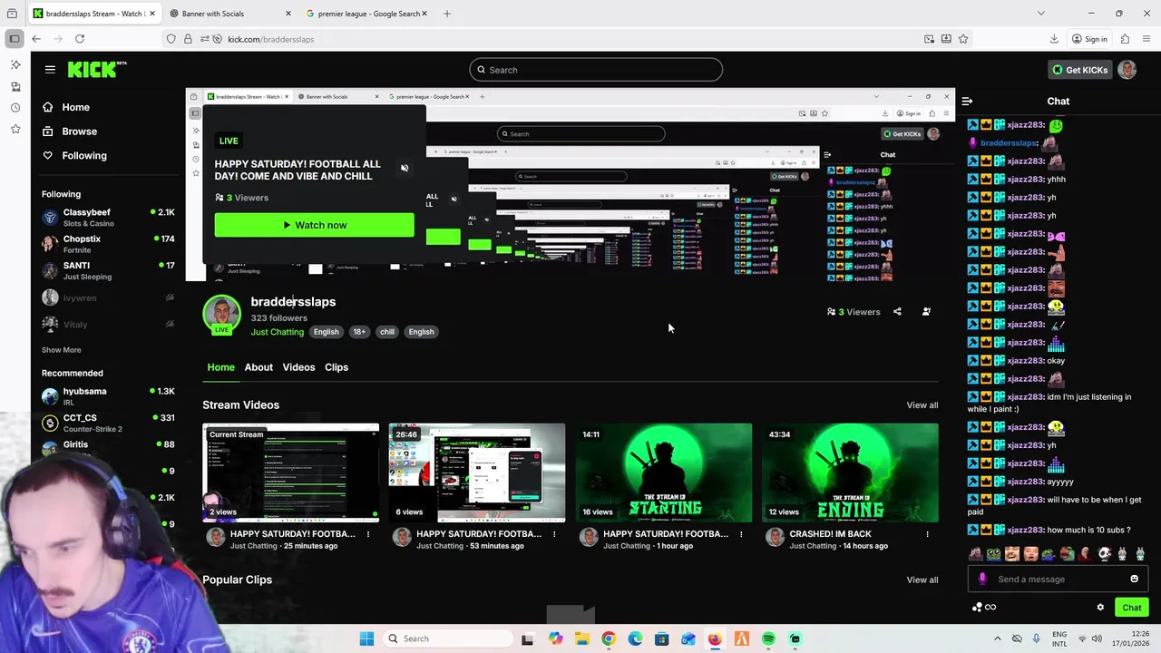Expand the following list with Show More
Image resolution: width=1161 pixels, height=653 pixels.
(x=61, y=350)
